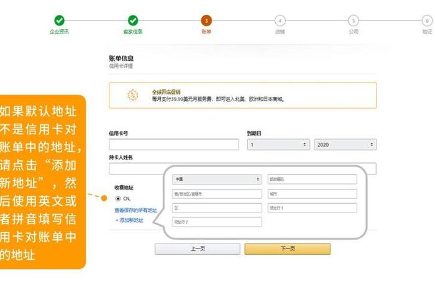This screenshot has height=292, width=435.
Task: Click the 卖家信息 step label
Action: (x=133, y=32)
